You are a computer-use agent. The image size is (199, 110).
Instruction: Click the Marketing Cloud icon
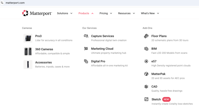[86, 49]
